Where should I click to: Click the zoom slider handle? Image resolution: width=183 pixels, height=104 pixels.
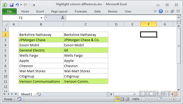(x=159, y=99)
